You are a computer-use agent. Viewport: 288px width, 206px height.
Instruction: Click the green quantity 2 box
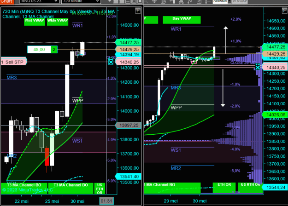(x=54, y=50)
